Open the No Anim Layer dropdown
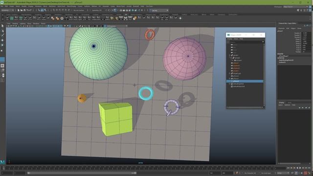Image resolution: width=313 pixels, height=176 pixels. (266, 173)
